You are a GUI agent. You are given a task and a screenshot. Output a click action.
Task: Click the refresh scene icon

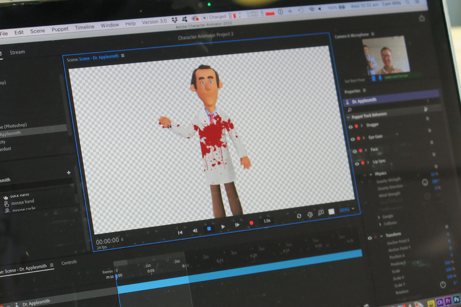coord(299,216)
